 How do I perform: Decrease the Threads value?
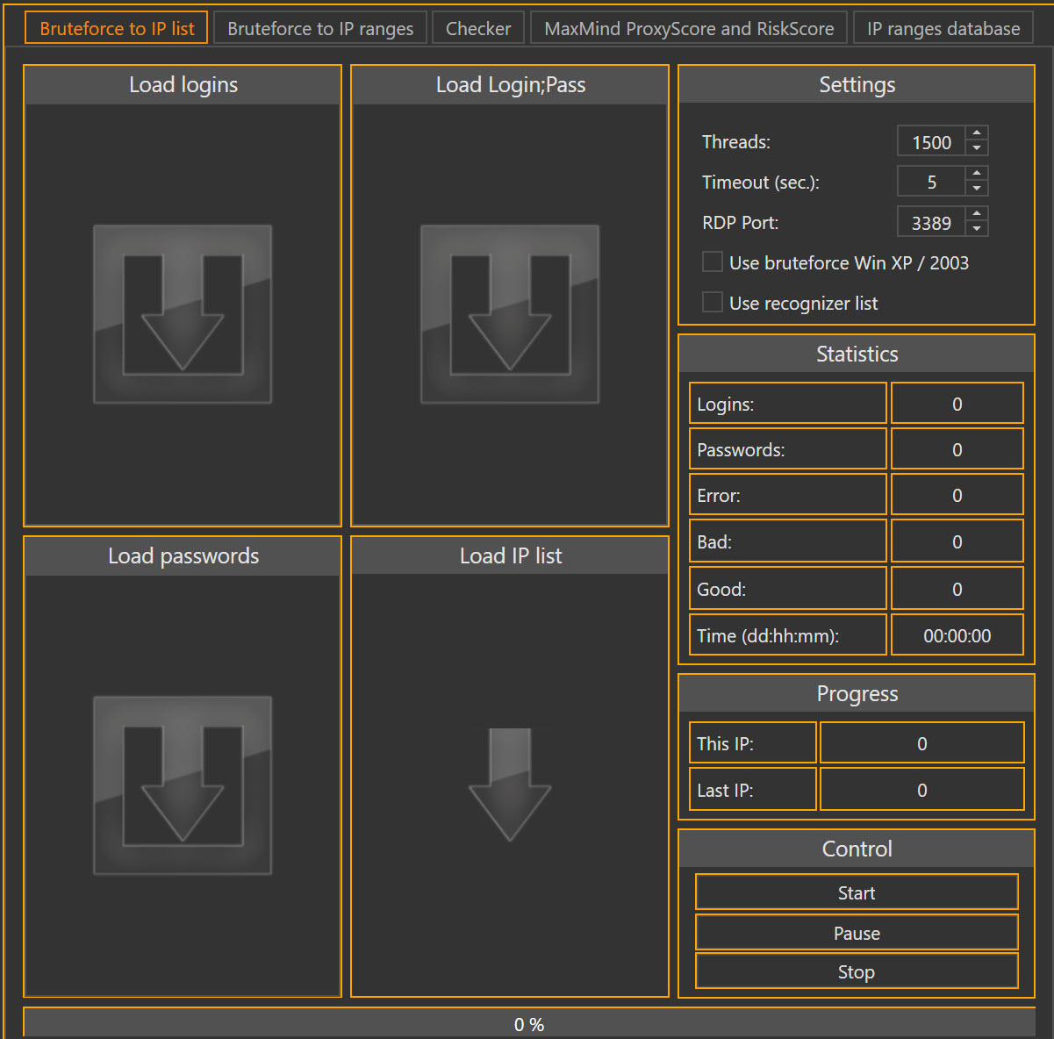click(x=976, y=147)
